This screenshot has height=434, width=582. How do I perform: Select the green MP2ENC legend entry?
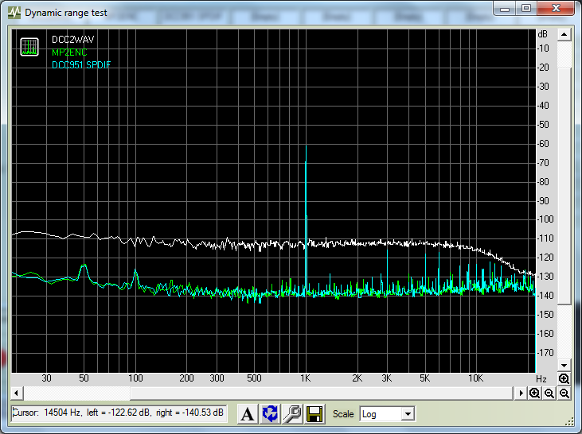pyautogui.click(x=69, y=52)
